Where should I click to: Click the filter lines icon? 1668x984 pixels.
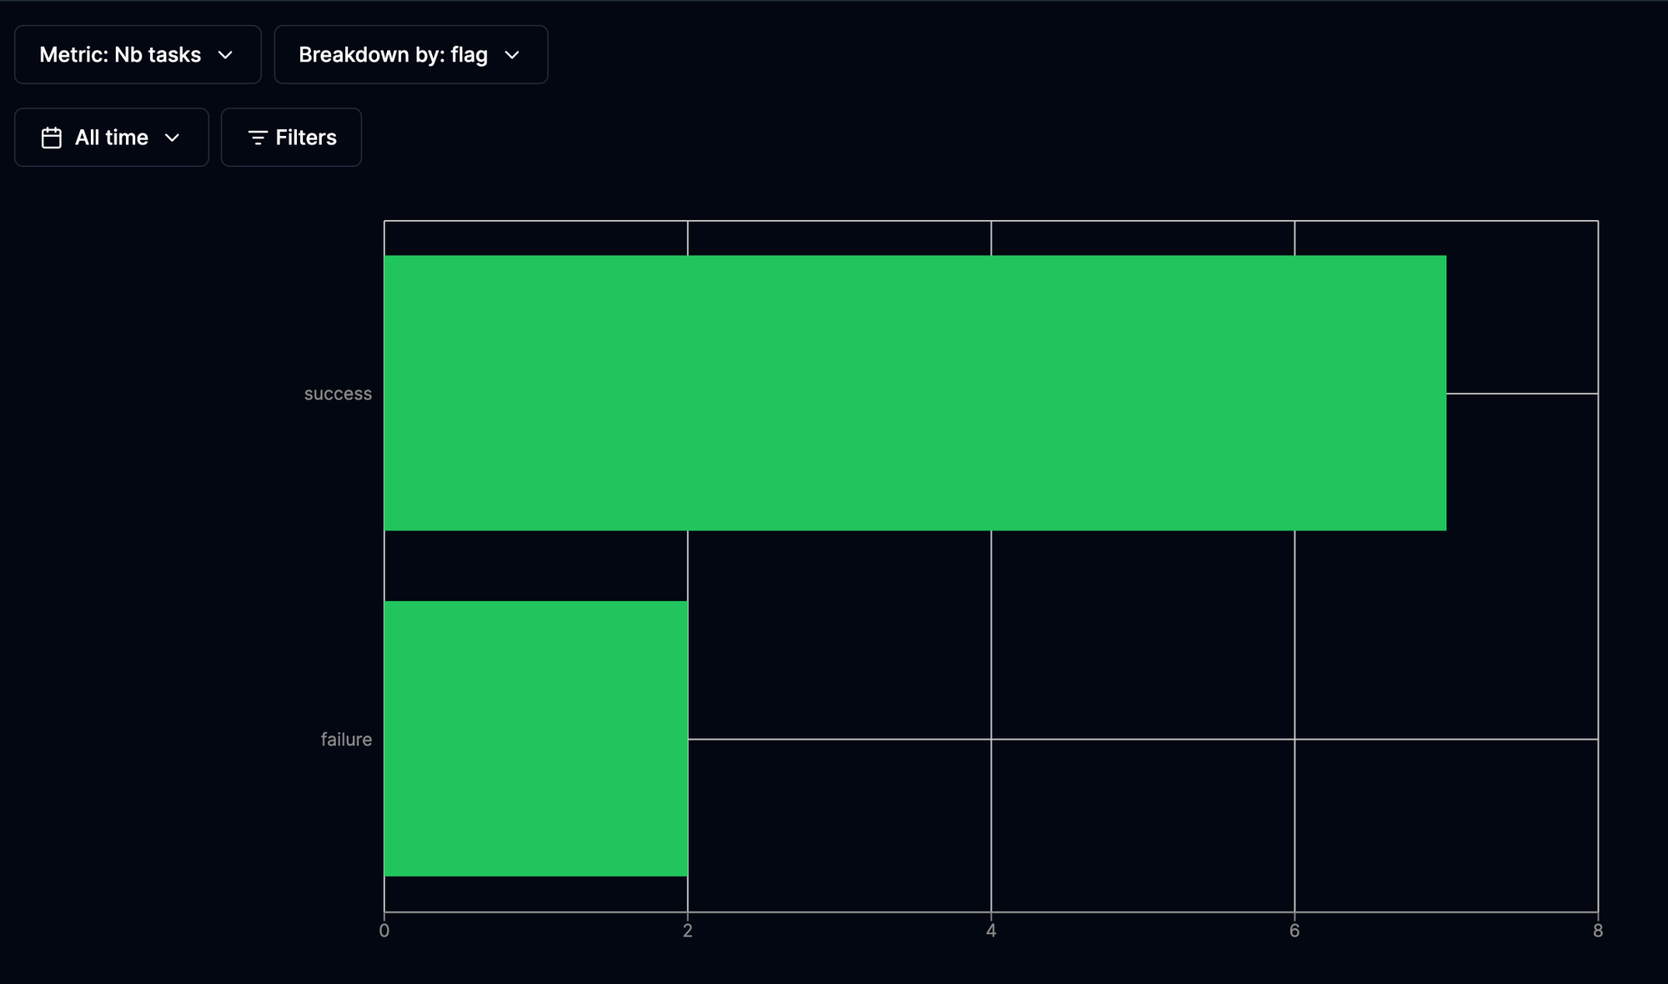(x=258, y=138)
